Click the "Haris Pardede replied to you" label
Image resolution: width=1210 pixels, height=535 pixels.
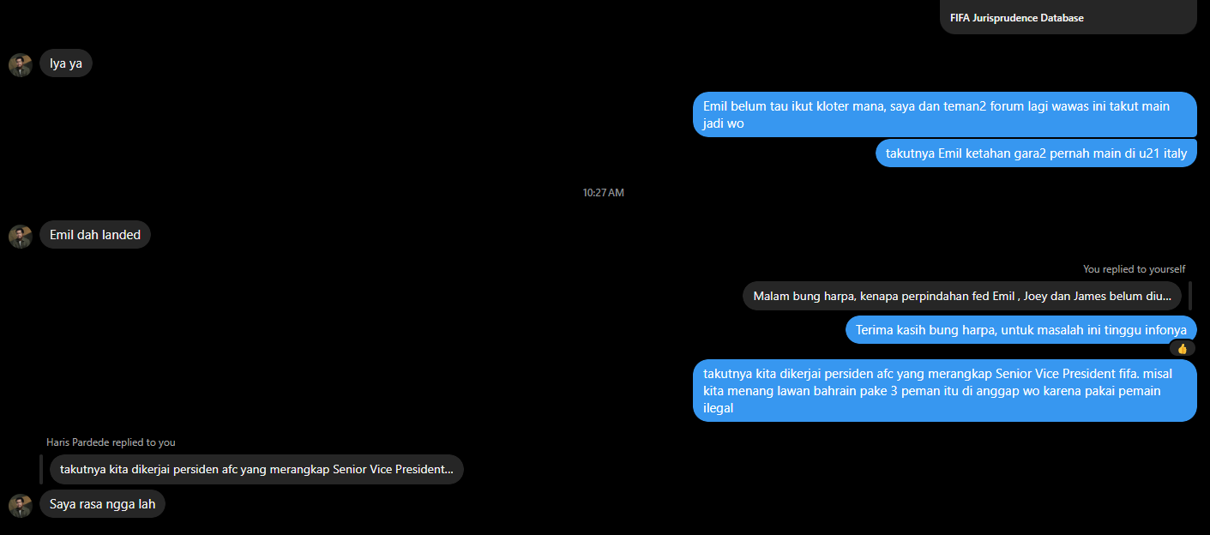click(111, 442)
